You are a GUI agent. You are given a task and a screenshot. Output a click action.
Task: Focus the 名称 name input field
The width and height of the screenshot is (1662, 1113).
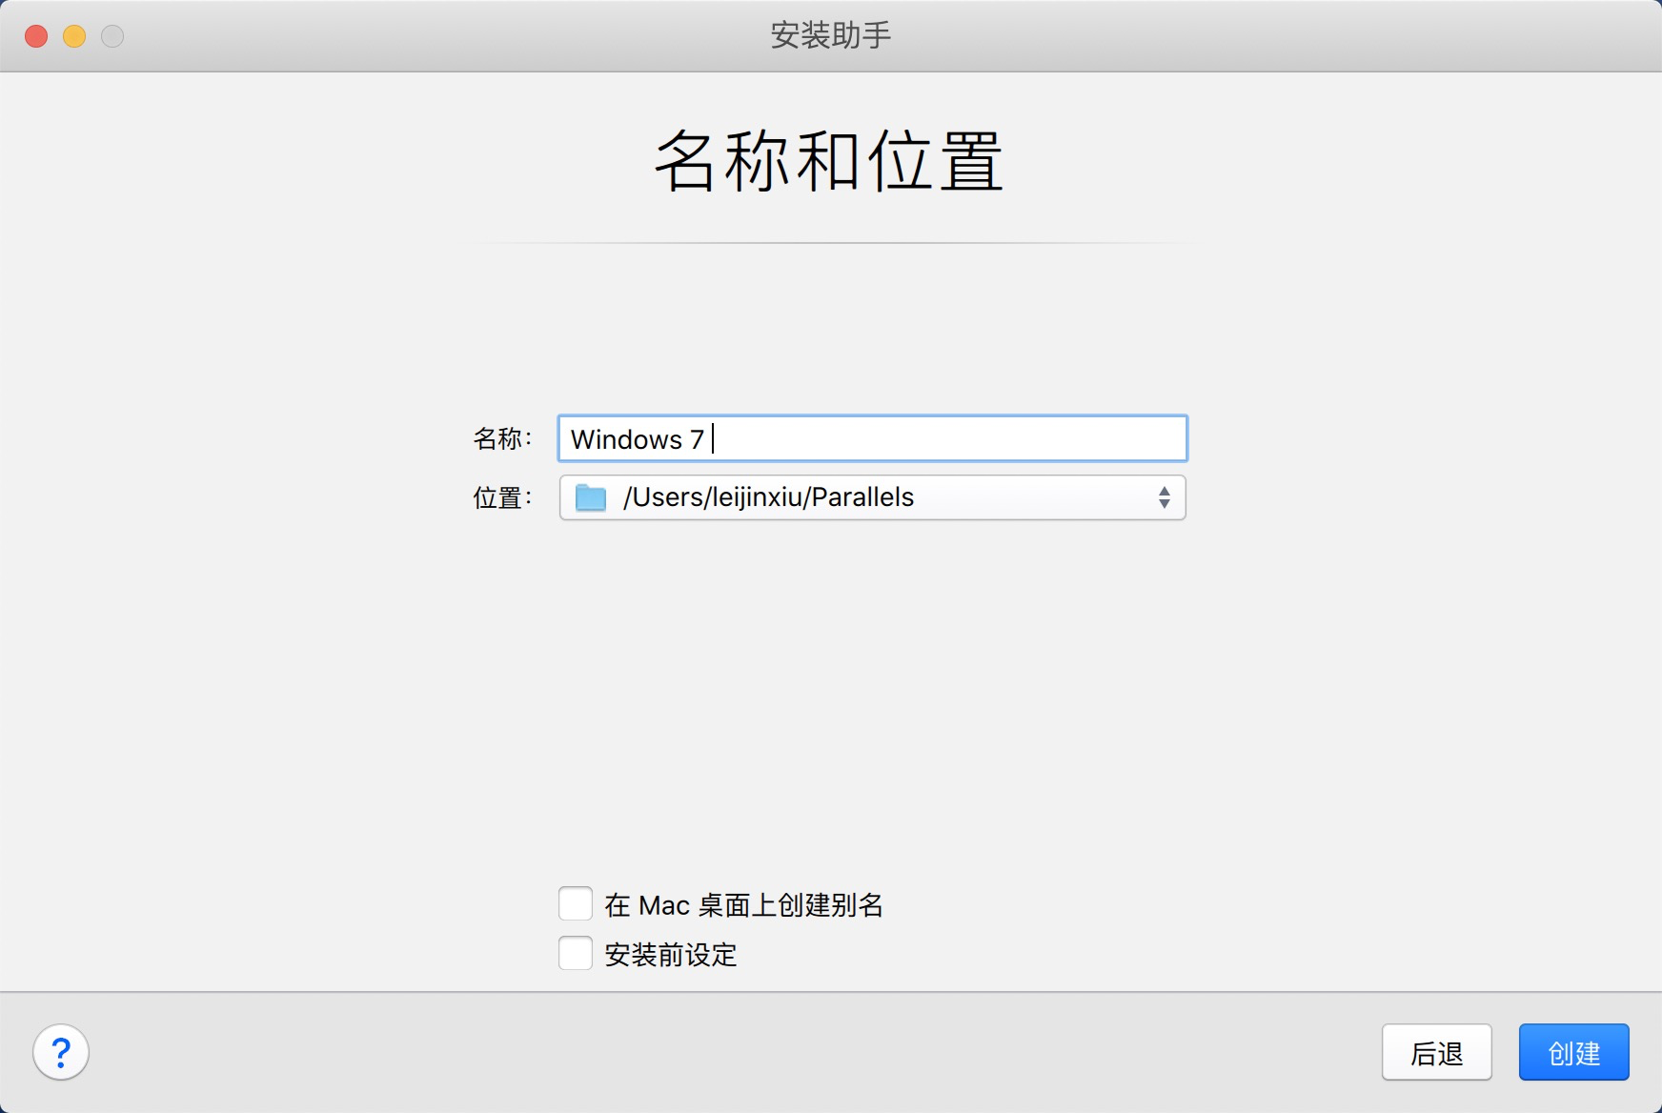873,438
